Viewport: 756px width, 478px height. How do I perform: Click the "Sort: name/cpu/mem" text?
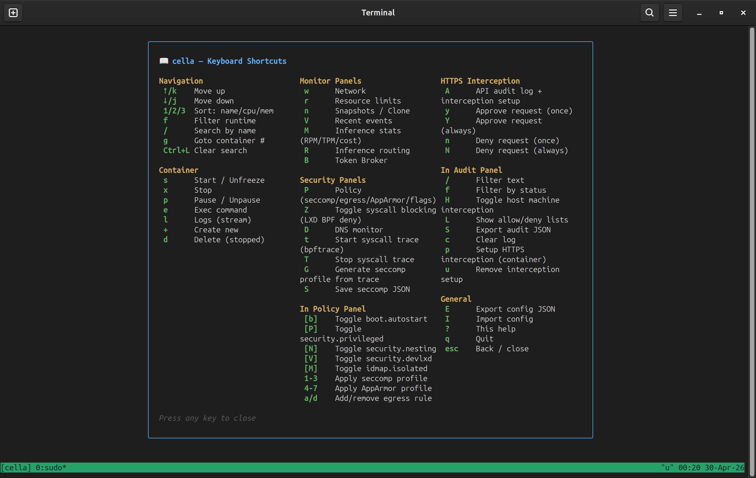(234, 111)
